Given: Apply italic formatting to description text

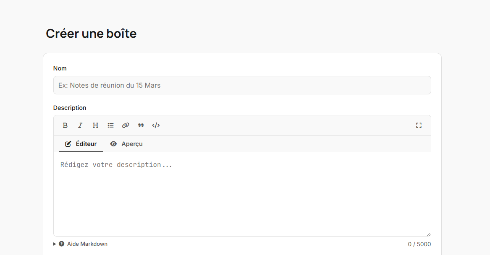Looking at the screenshot, I should click(x=80, y=125).
